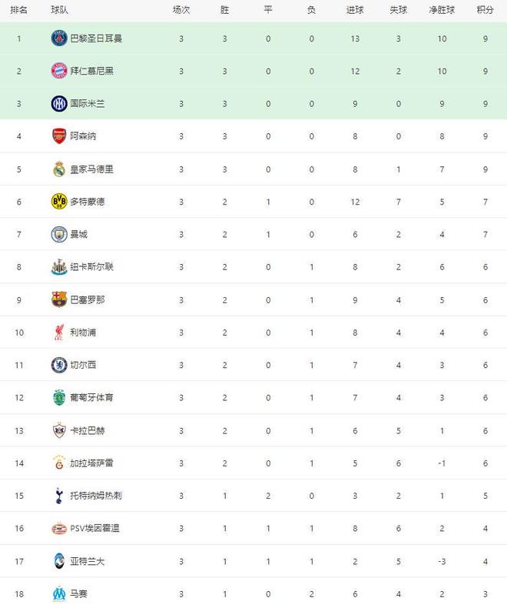
Task: Click the Bayern Munich club logo
Action: point(59,70)
